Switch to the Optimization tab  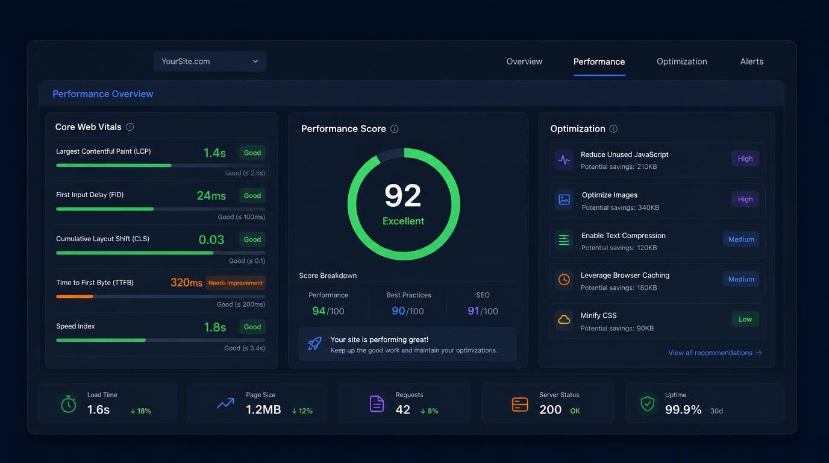[682, 61]
